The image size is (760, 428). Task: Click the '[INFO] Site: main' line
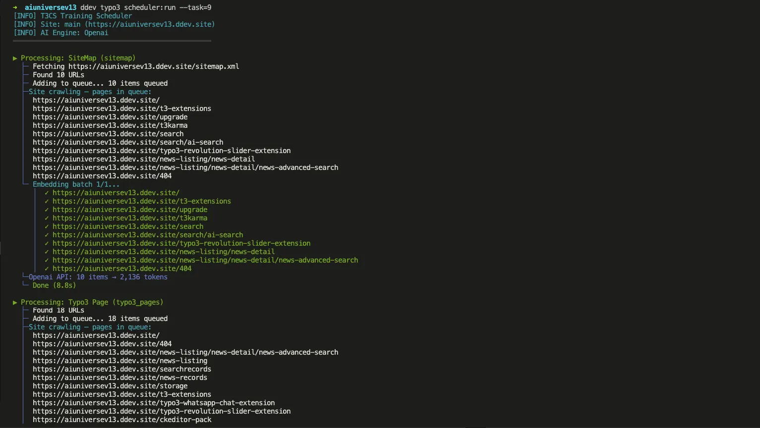[x=114, y=24]
